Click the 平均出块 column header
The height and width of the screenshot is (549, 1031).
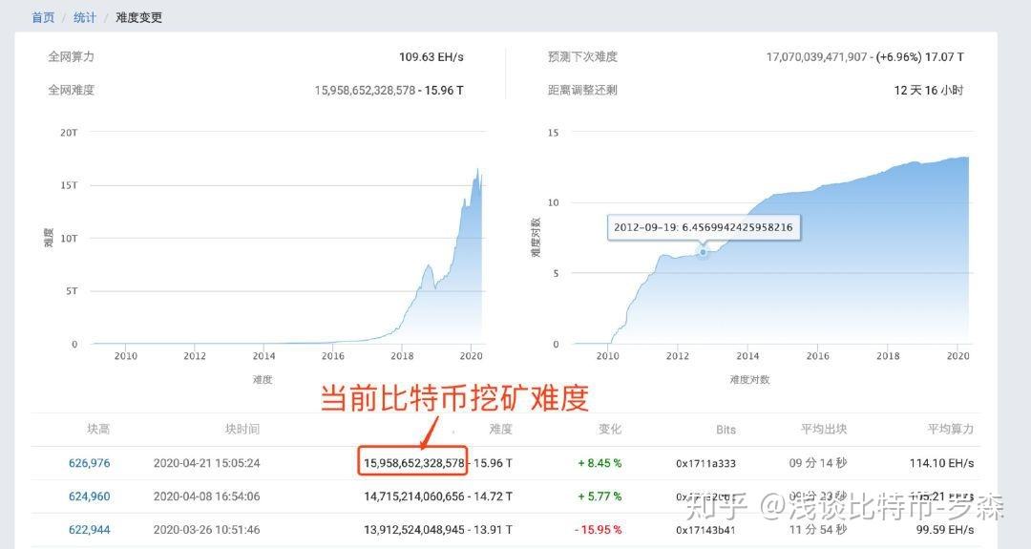click(823, 430)
